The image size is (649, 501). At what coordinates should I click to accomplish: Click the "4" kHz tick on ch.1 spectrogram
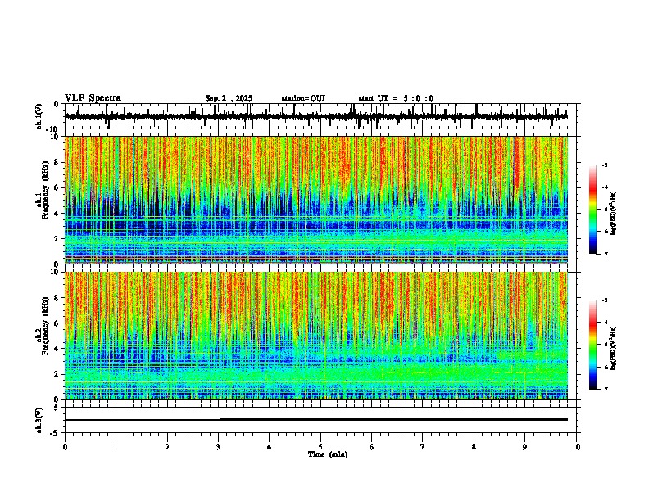[x=57, y=214]
